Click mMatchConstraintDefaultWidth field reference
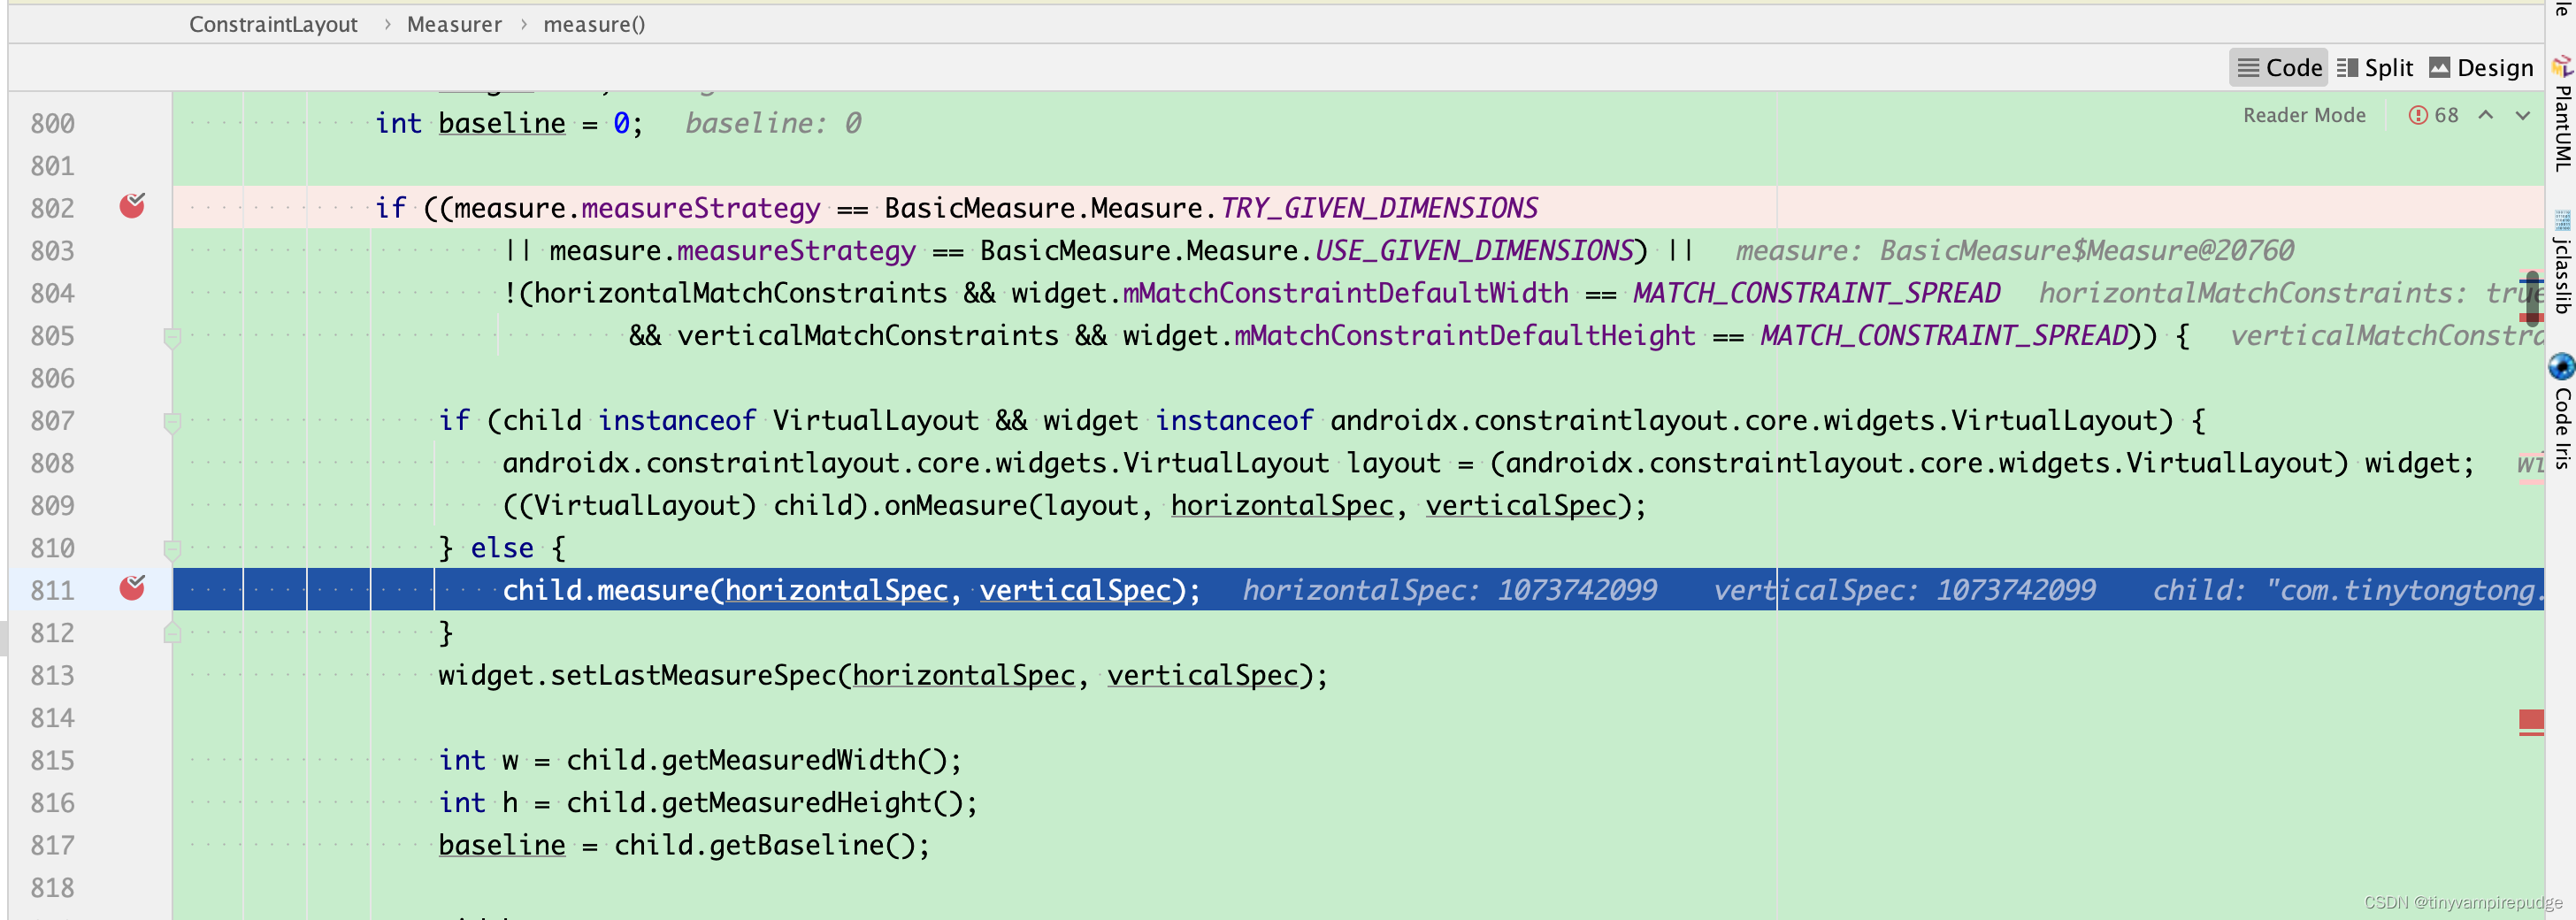 (x=1345, y=292)
